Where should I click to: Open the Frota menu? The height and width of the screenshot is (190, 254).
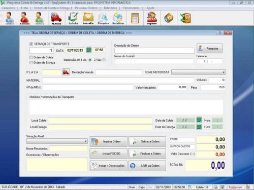pos(24,8)
